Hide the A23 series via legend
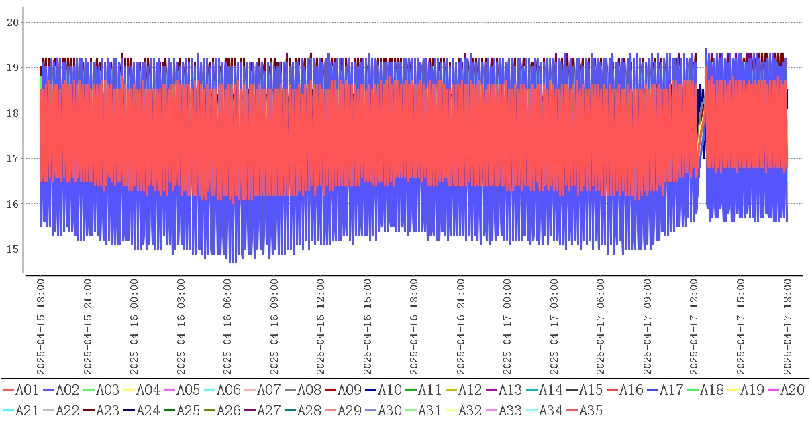The image size is (810, 422). click(107, 410)
